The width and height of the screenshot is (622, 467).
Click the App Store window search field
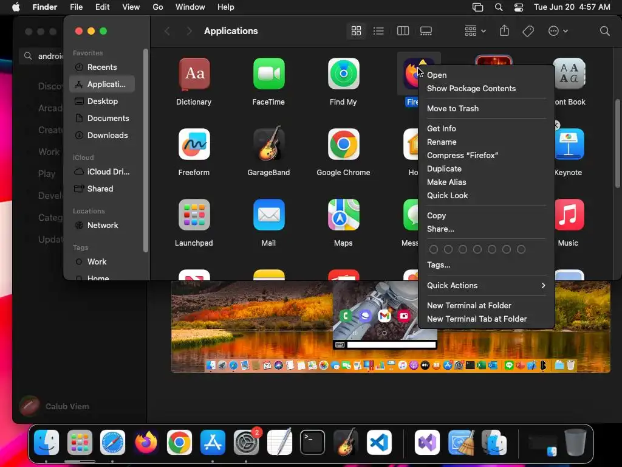click(x=41, y=56)
